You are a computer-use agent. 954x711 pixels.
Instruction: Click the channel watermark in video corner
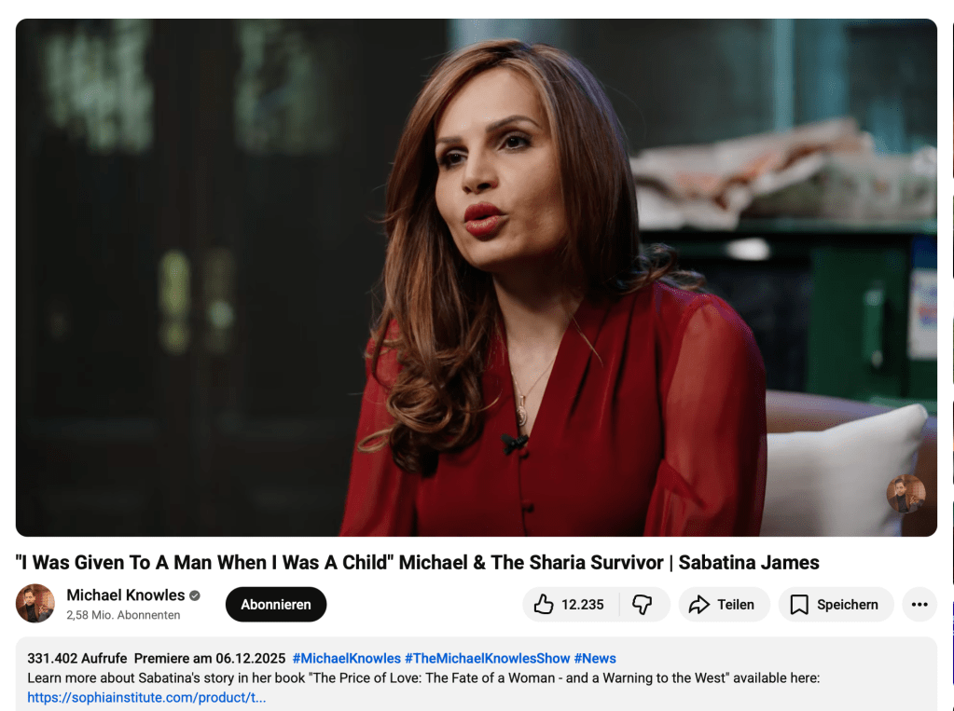[906, 494]
